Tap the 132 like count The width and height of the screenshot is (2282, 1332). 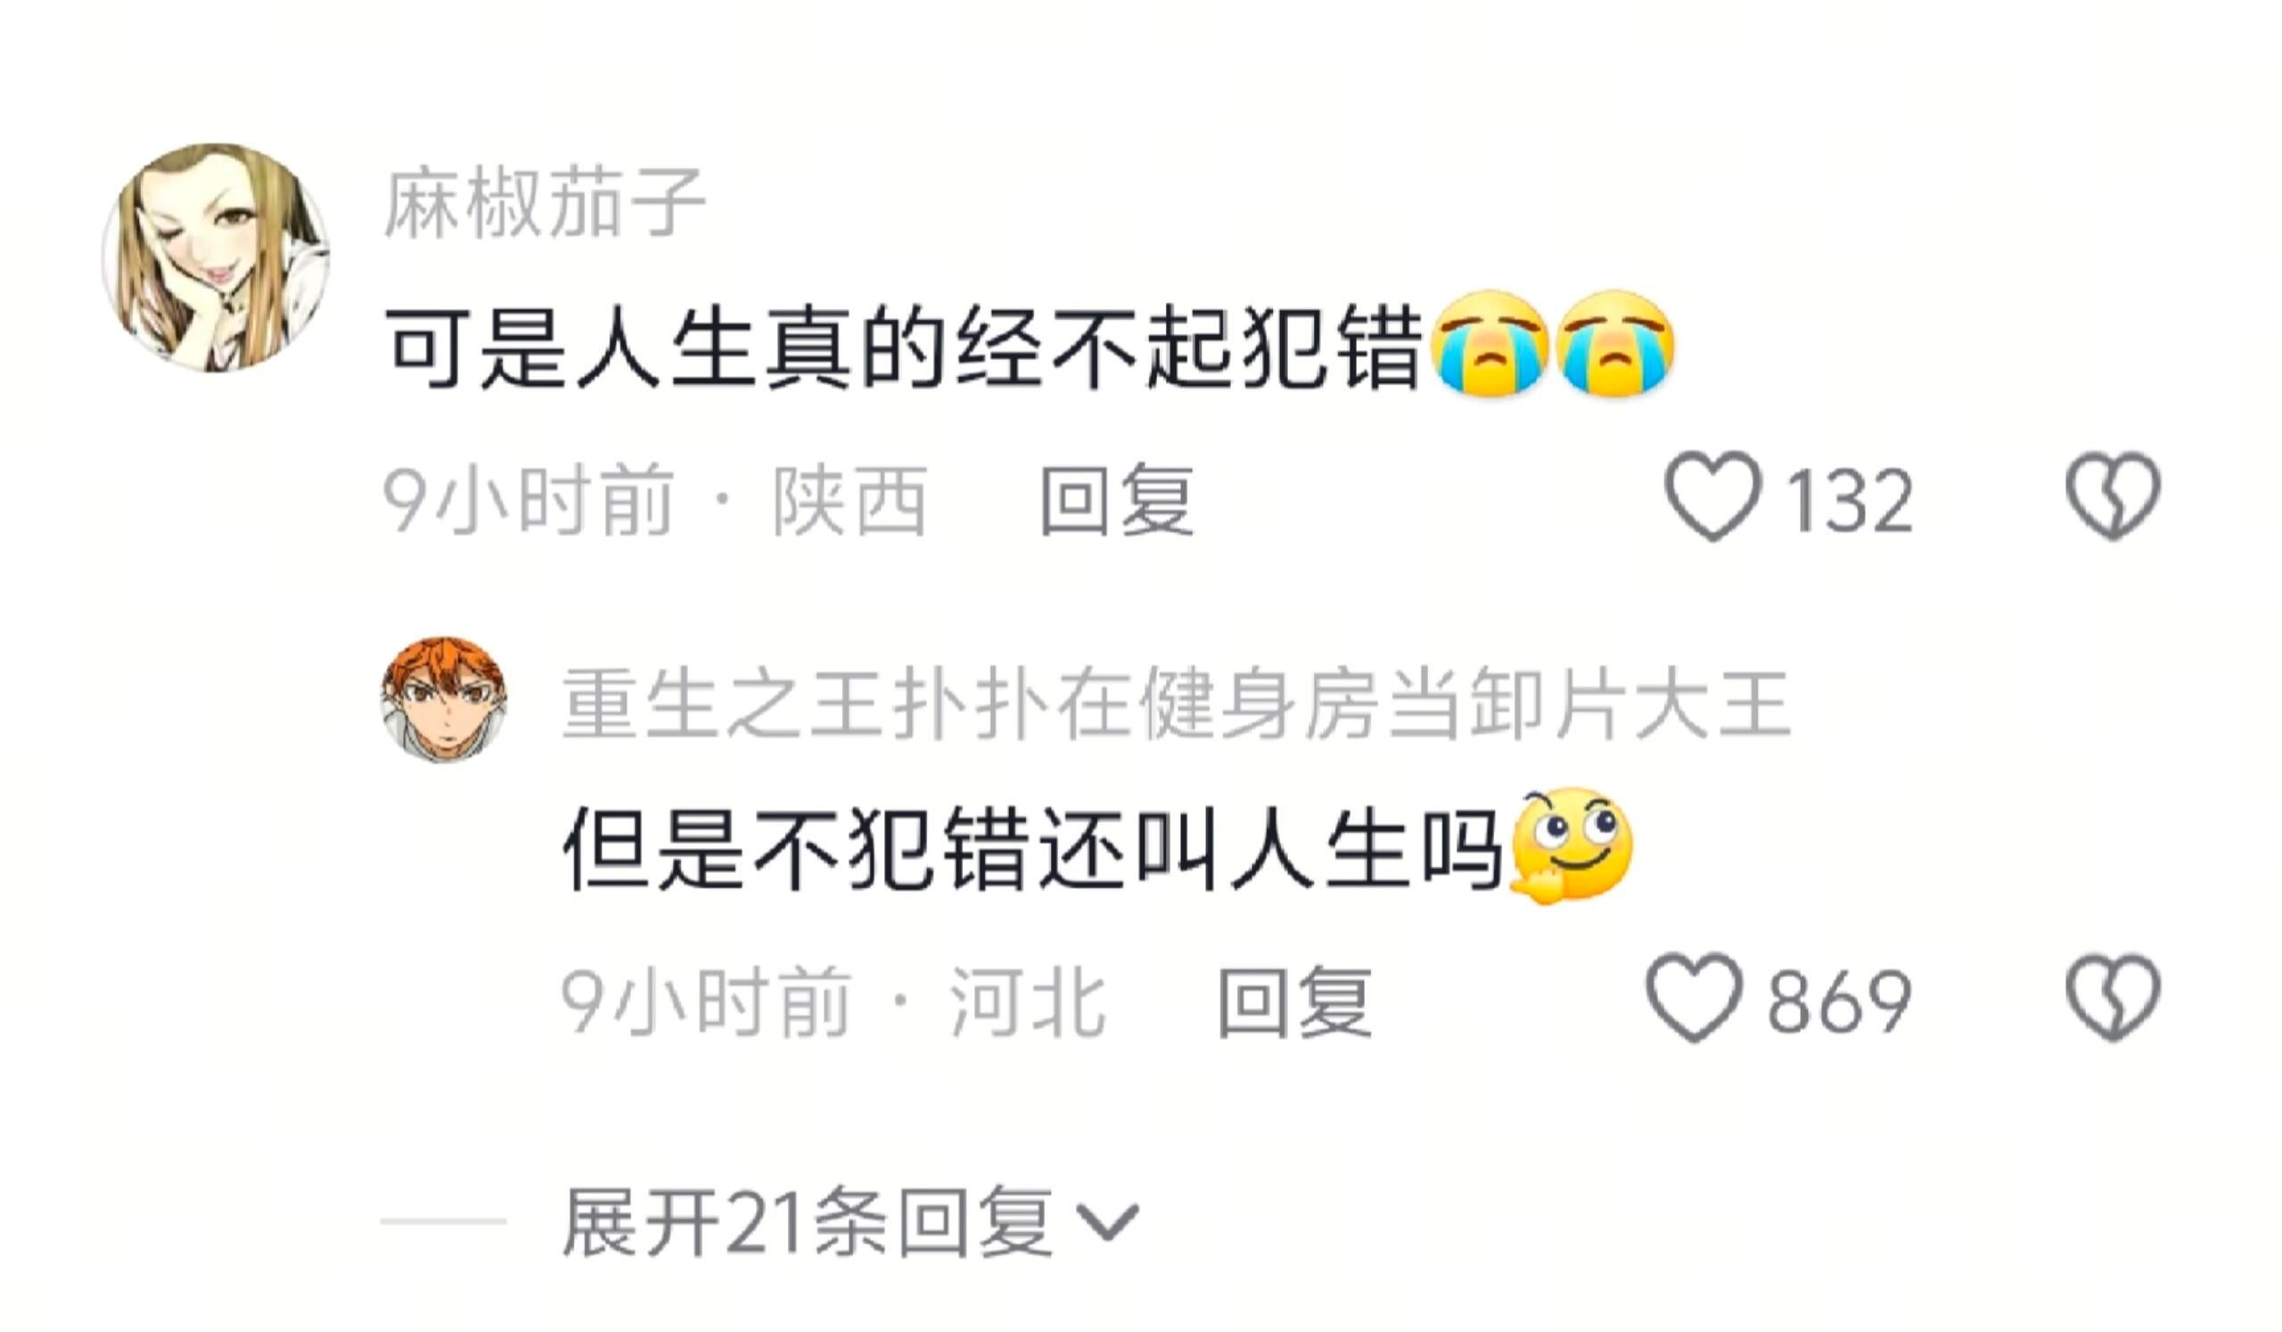pos(1848,501)
